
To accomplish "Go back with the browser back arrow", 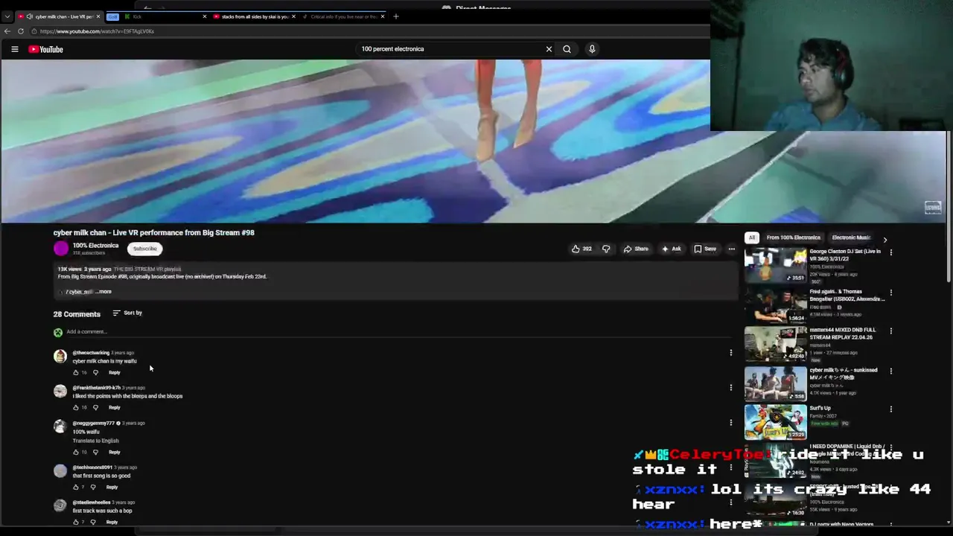I will point(7,31).
